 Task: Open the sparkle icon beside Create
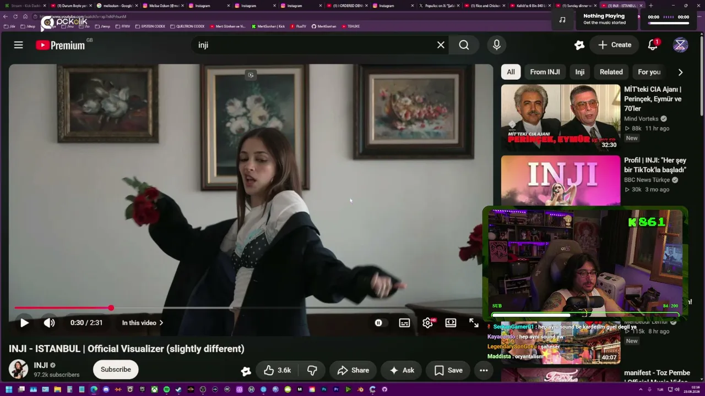click(579, 45)
